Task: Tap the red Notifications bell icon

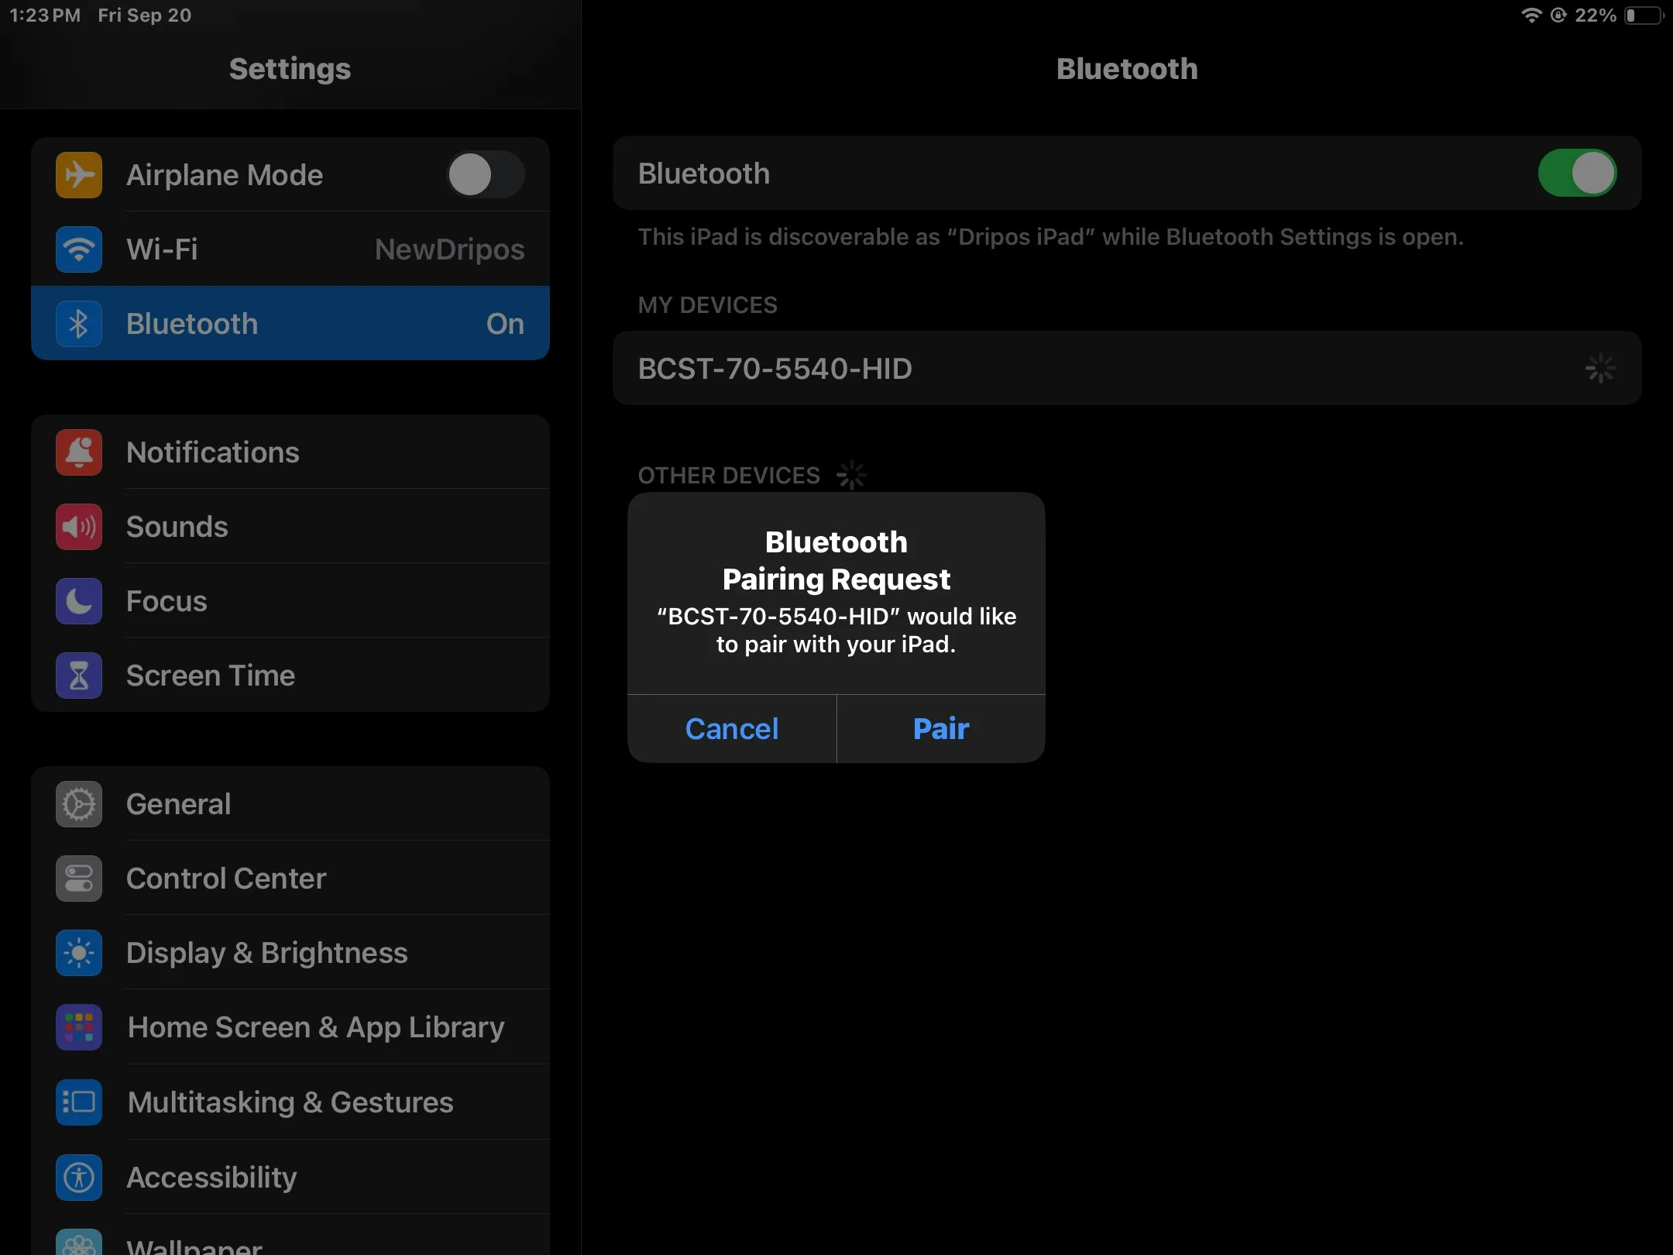Action: [78, 452]
